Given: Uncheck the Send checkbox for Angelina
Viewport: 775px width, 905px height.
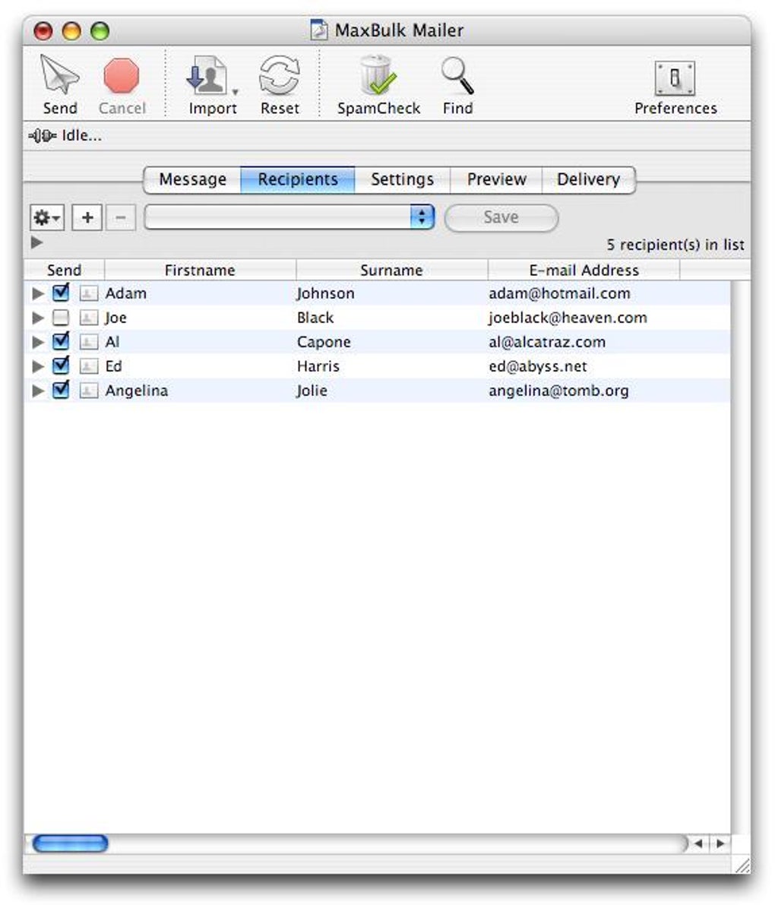Looking at the screenshot, I should [x=61, y=390].
